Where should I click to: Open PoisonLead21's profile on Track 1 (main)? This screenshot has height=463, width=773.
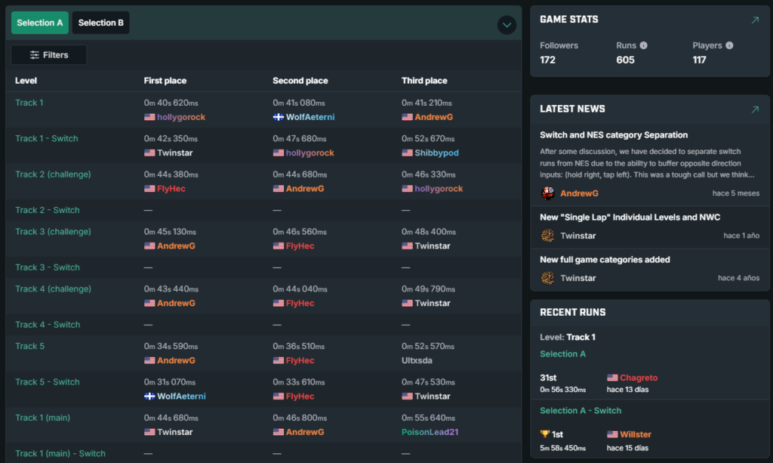430,432
